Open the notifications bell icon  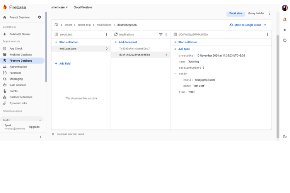285,19
